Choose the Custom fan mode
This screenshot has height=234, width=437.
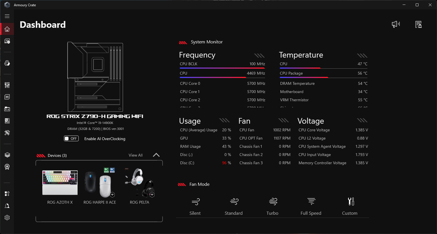350,206
